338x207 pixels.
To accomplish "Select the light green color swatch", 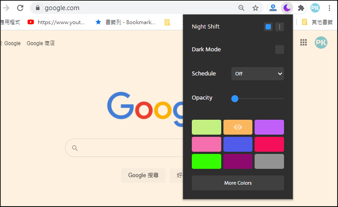I will pos(206,127).
